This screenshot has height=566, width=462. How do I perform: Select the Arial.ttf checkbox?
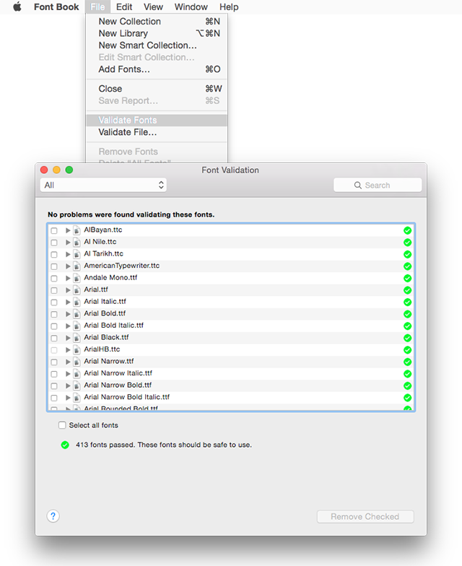(x=54, y=290)
